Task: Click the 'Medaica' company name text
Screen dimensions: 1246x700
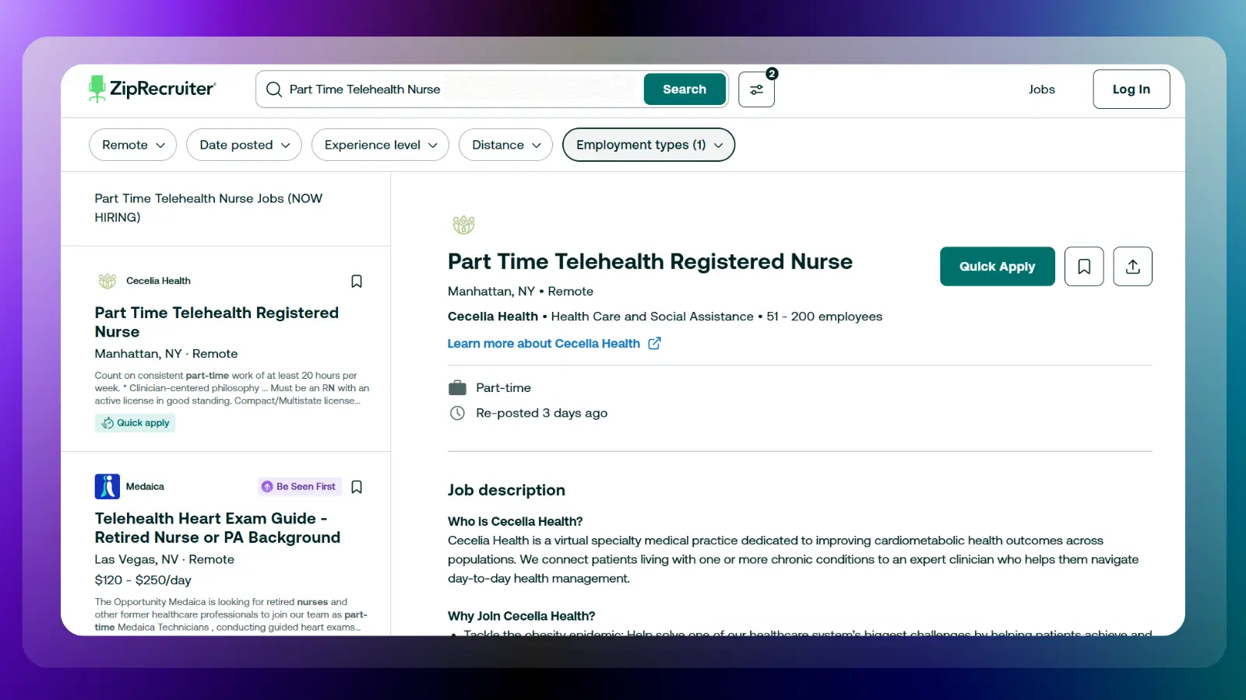Action: 145,487
